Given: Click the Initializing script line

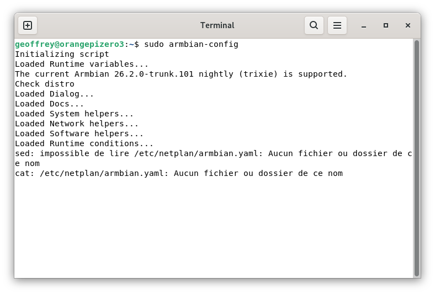Looking at the screenshot, I should (x=62, y=54).
